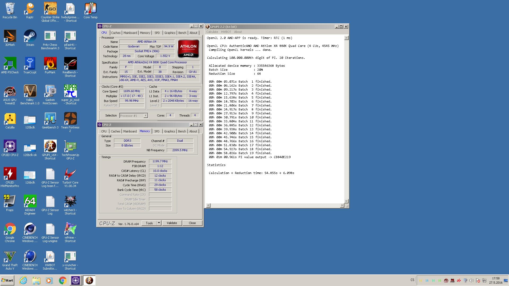The width and height of the screenshot is (509, 286).
Task: Click GPUPI vertical scrollbar up arrow
Action: pos(346,38)
